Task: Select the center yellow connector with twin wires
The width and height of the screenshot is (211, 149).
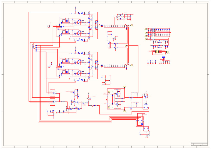Action: [126, 46]
